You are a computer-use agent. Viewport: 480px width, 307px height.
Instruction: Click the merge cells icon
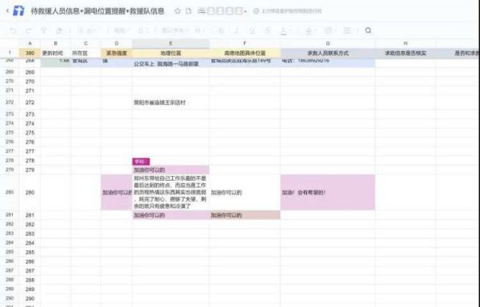(347, 30)
